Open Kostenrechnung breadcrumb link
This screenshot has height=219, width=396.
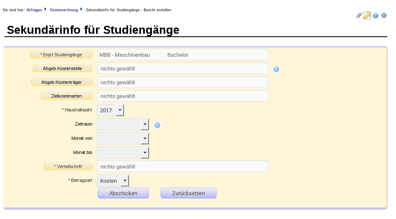64,10
